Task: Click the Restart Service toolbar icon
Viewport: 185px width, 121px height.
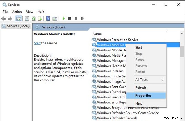Action: click(82, 18)
